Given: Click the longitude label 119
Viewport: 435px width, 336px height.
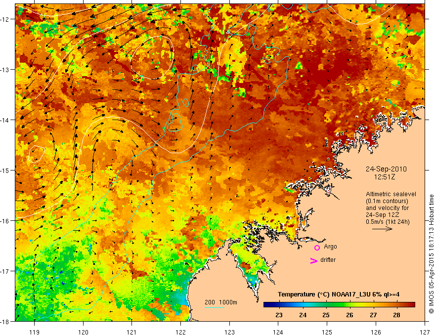Looking at the screenshot, I should 35,332.
